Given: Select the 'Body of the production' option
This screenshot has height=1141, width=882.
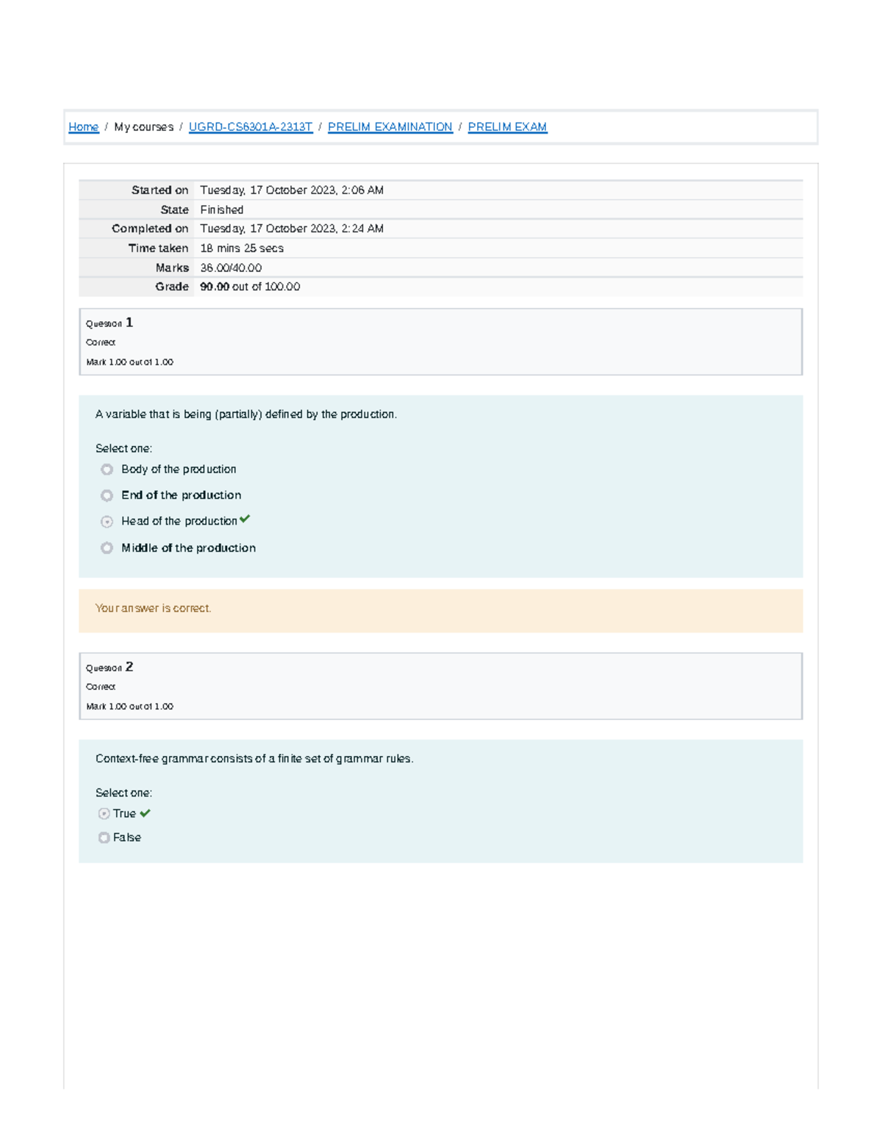Looking at the screenshot, I should click(x=107, y=469).
